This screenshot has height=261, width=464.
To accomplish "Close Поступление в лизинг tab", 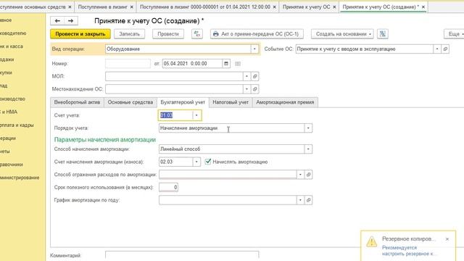I will [x=132, y=7].
